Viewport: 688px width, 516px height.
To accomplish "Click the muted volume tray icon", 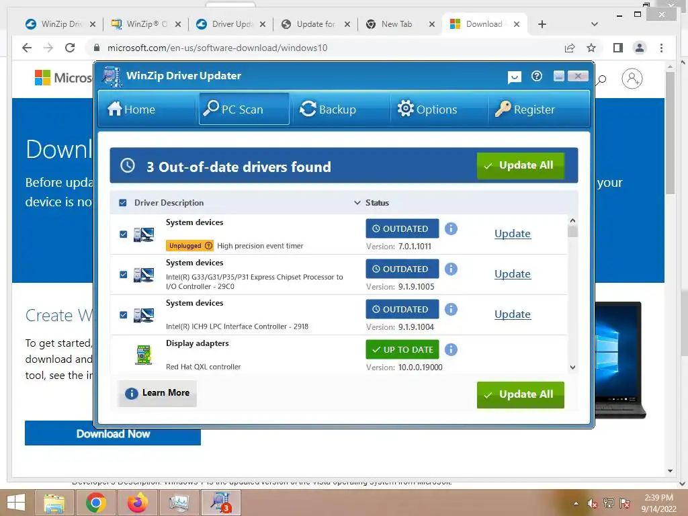I will pos(593,503).
